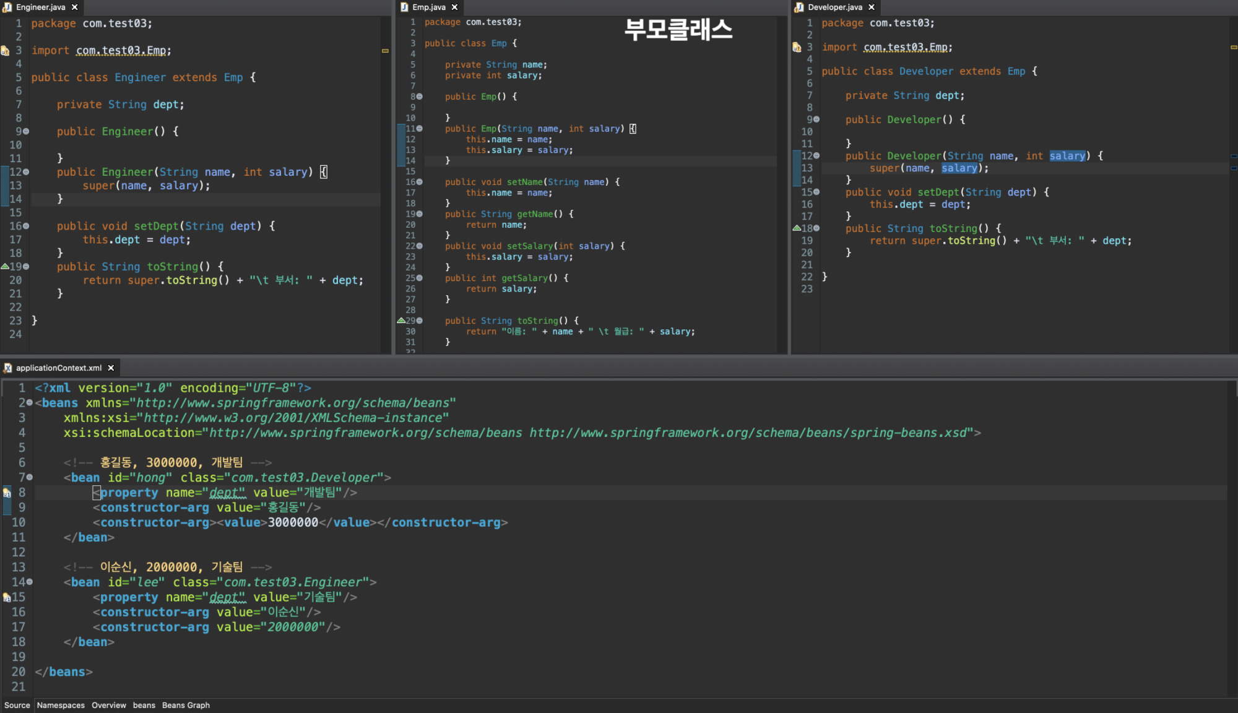Click yellow overview ruler mark in Developer.java
This screenshot has width=1238, height=713.
pyautogui.click(x=1233, y=47)
